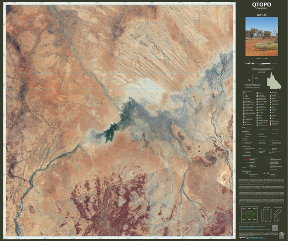Click the QR code in the footer
The width and height of the screenshot is (288, 241).
point(275,228)
